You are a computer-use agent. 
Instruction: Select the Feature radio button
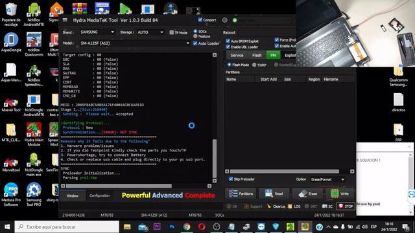195,36
